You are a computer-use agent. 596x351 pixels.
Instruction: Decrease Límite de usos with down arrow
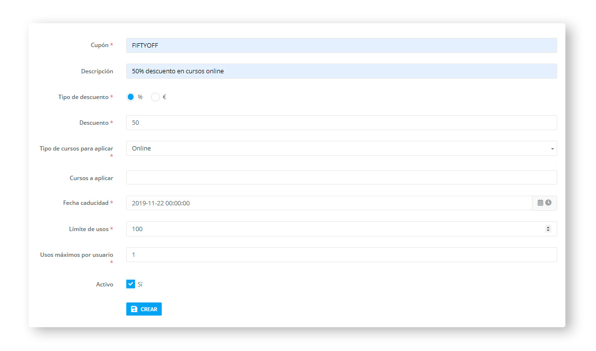pos(548,231)
